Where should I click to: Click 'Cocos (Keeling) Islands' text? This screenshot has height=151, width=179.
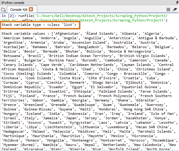27,74
